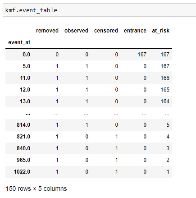The width and height of the screenshot is (196, 198).
Task: Select the entrance column header
Action: click(135, 31)
